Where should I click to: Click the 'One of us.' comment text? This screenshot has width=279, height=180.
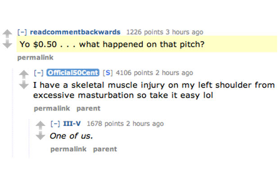click(72, 136)
